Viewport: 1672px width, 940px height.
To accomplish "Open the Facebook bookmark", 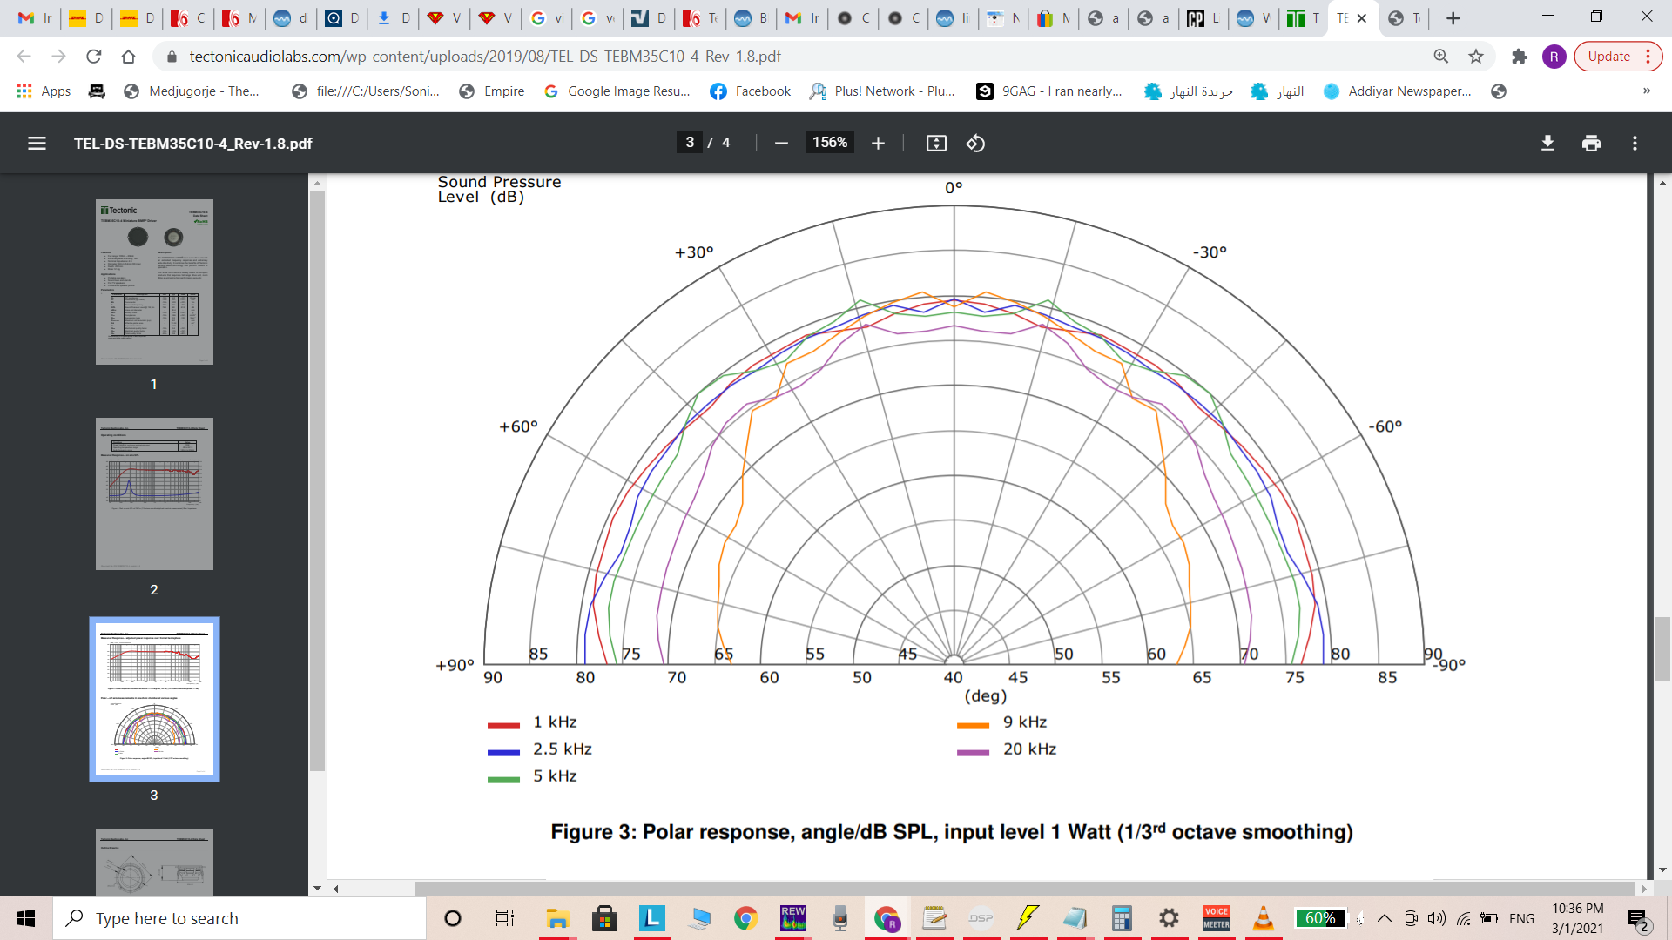I will pos(750,91).
